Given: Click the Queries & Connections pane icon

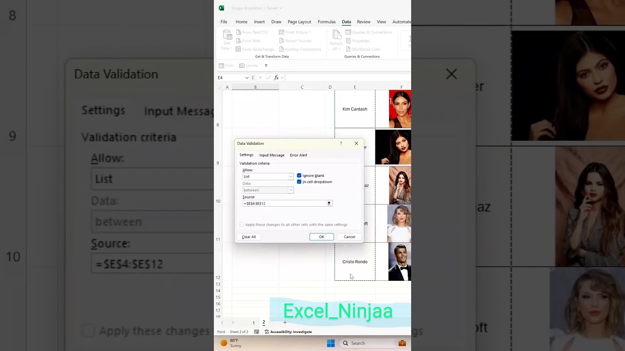Looking at the screenshot, I should coord(348,32).
